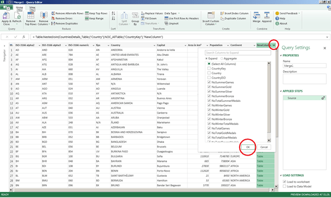Click Cancel in expand popup

pyautogui.click(x=264, y=147)
